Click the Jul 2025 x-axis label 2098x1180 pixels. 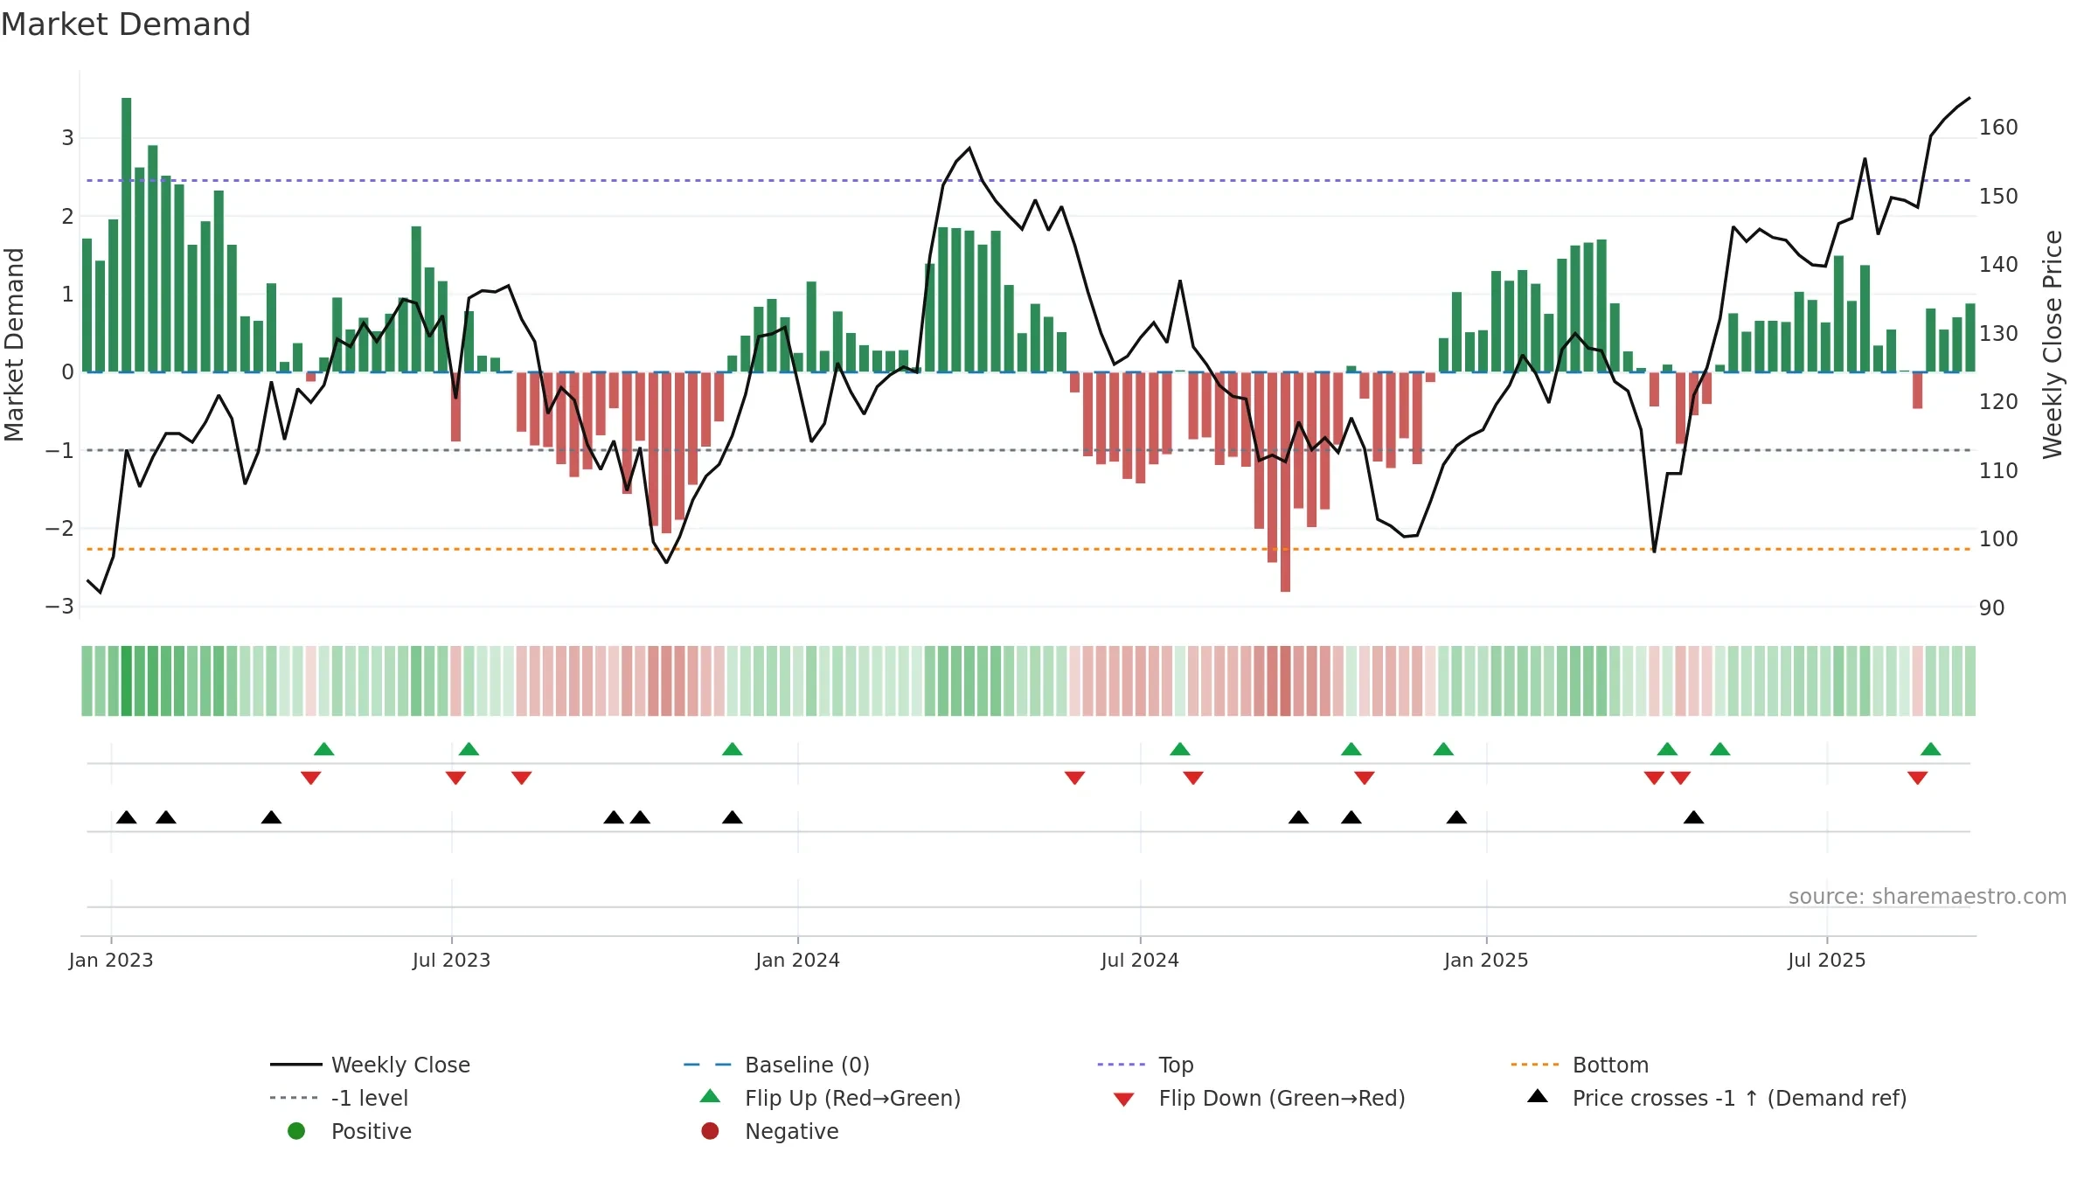(x=1827, y=961)
